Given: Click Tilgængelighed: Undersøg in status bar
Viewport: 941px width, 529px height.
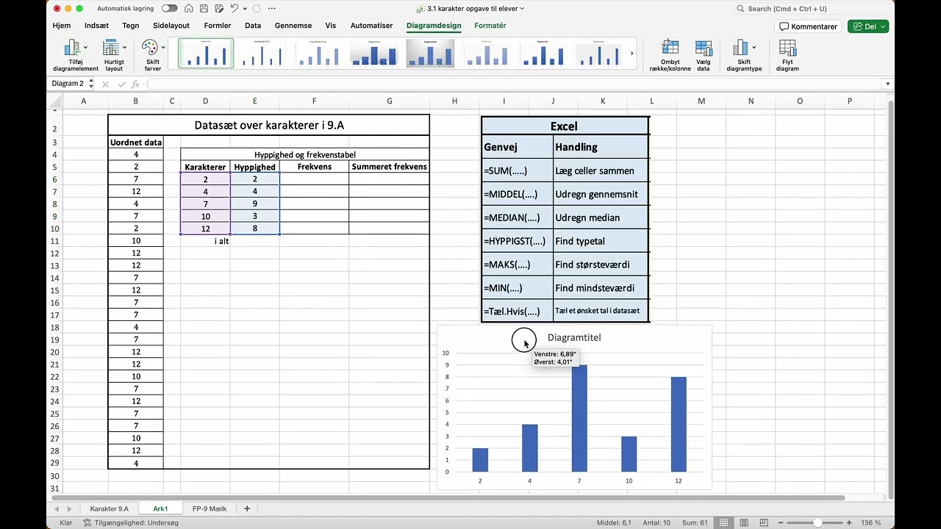Looking at the screenshot, I should click(131, 522).
